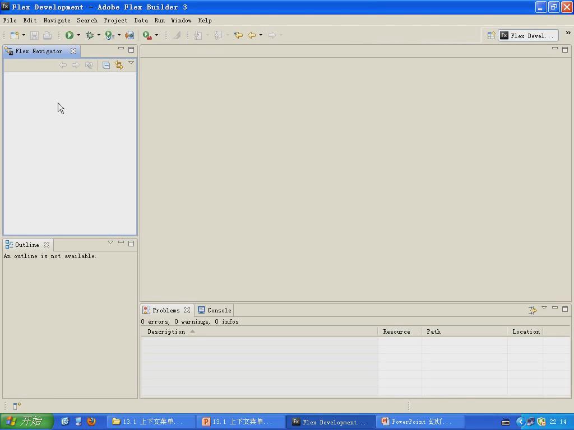Expand the Back history dropdown arrow
The width and height of the screenshot is (574, 430).
(261, 35)
